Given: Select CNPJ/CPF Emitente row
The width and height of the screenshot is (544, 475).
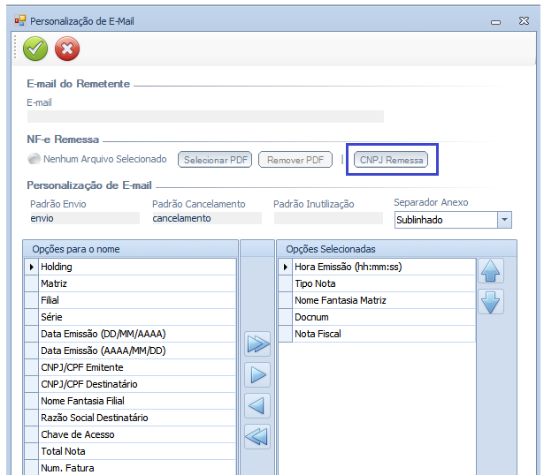Looking at the screenshot, I should tap(137, 367).
